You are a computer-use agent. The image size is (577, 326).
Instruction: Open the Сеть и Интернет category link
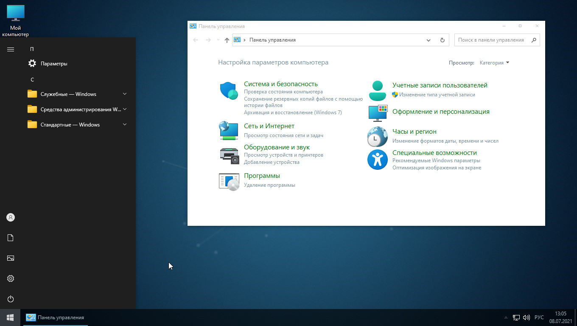269,126
